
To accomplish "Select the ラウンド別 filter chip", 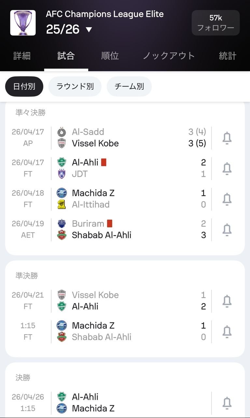I will 75,86.
